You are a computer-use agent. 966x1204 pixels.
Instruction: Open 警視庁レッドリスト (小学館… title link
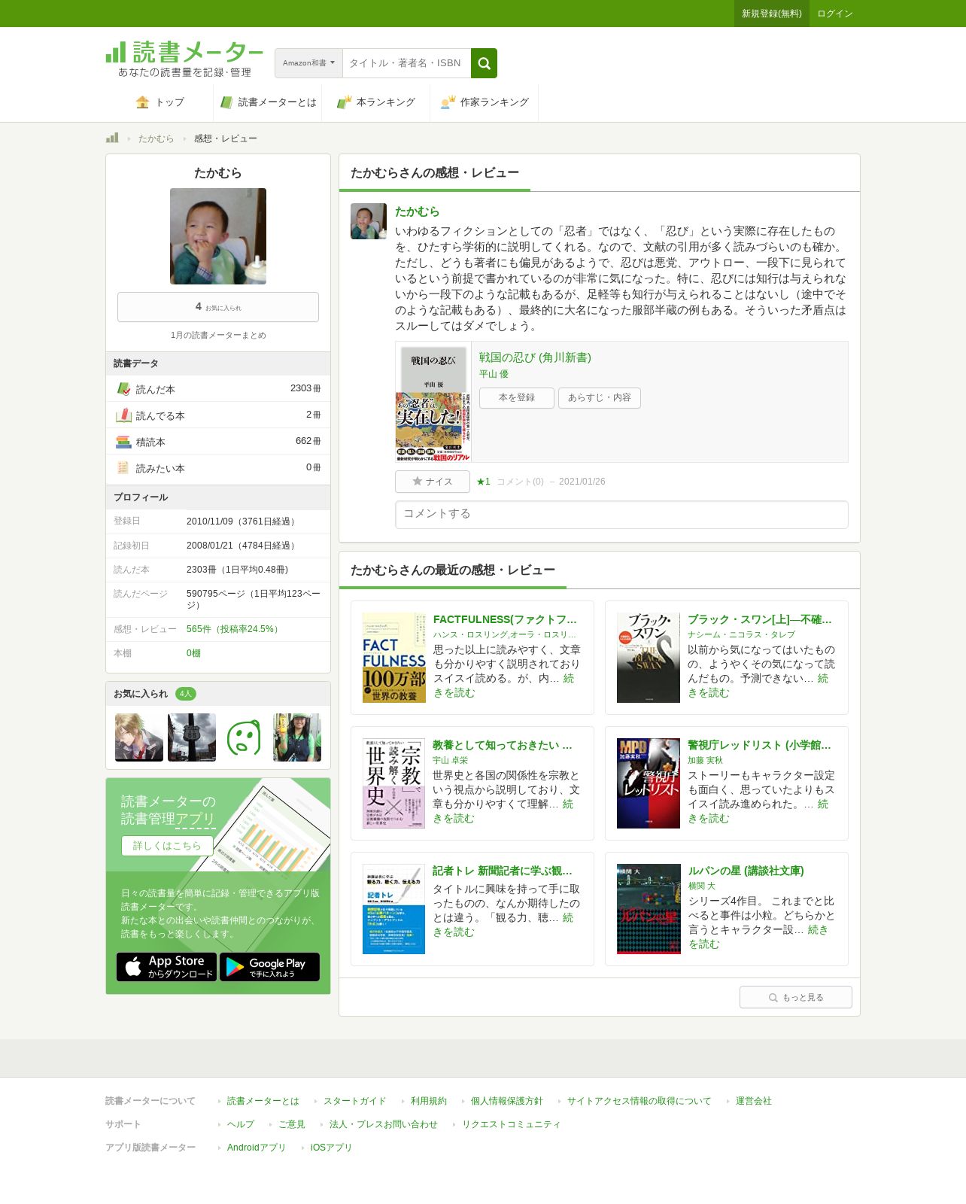tap(759, 745)
